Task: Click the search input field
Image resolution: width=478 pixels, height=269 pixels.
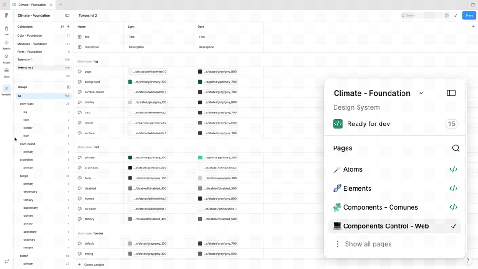Action: point(424,16)
